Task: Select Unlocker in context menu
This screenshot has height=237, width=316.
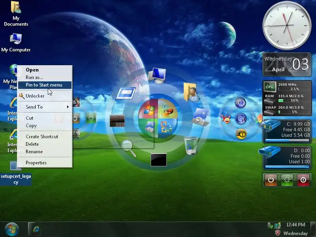Action: pos(45,96)
